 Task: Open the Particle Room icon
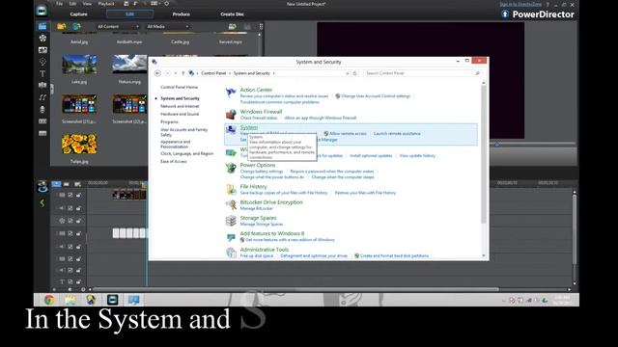[42, 62]
